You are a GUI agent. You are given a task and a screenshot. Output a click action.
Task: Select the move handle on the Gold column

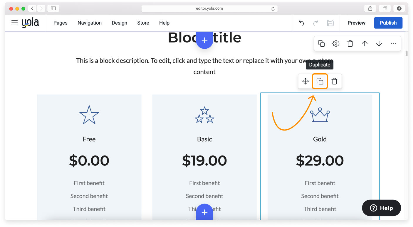(x=305, y=81)
